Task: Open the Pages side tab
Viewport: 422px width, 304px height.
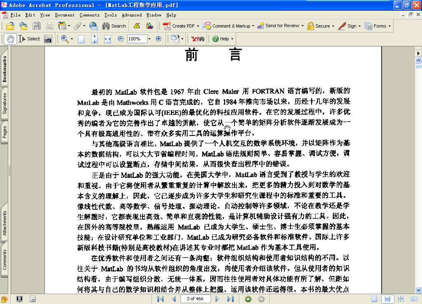Action: point(5,132)
